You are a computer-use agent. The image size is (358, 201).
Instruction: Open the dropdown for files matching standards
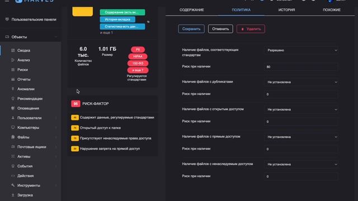click(302, 50)
